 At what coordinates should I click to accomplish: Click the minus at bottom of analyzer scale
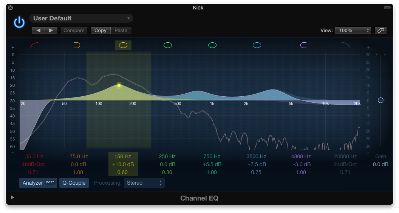point(13,152)
